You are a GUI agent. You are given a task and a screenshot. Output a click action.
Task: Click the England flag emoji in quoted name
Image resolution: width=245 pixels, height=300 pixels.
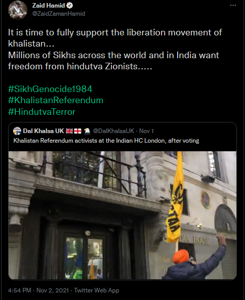click(78, 131)
